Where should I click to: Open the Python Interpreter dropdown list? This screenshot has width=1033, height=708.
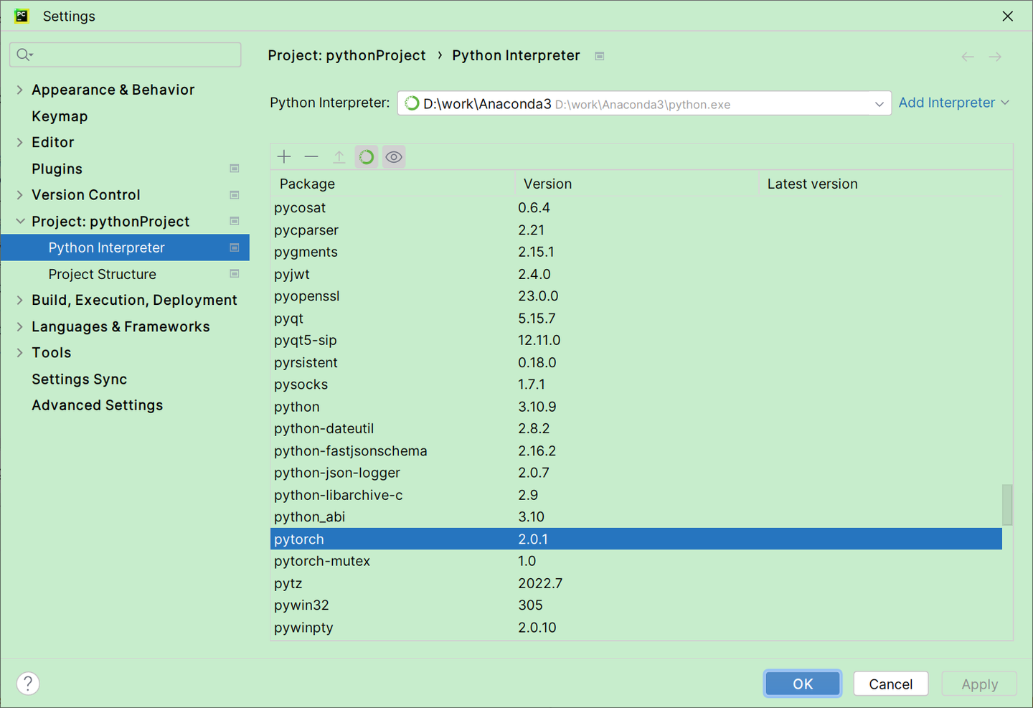click(879, 103)
